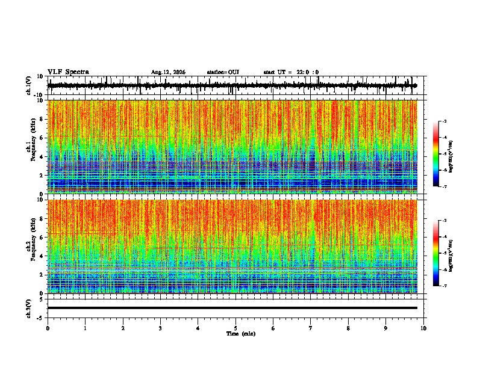Select the ch.2 spectrogram color scale bar
The height and width of the screenshot is (368, 477).
[436, 253]
